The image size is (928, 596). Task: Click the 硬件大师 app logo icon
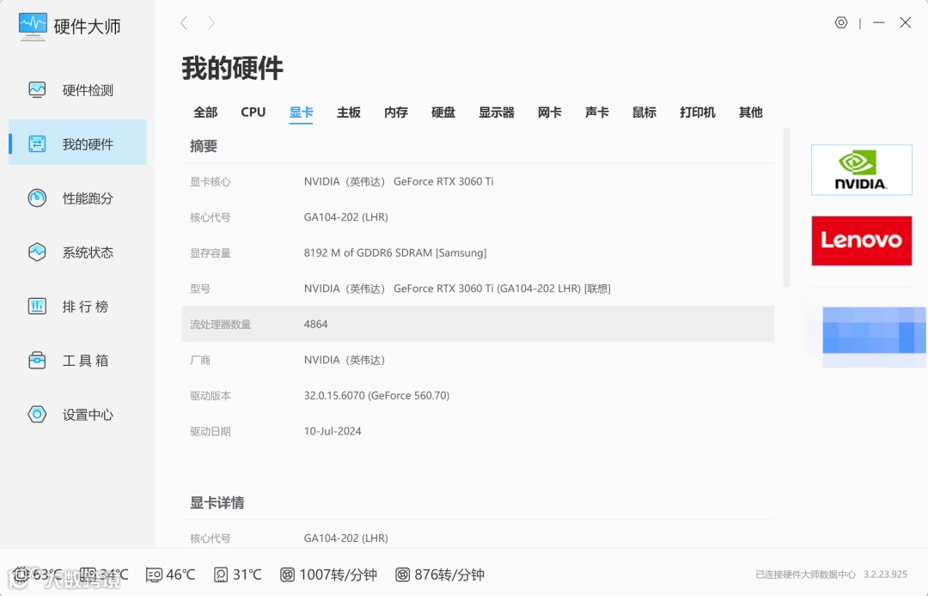(x=33, y=26)
